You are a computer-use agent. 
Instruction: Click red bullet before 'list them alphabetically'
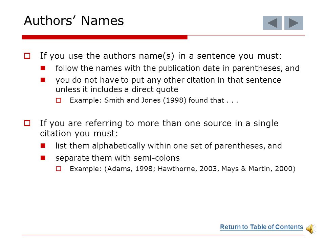point(43,146)
